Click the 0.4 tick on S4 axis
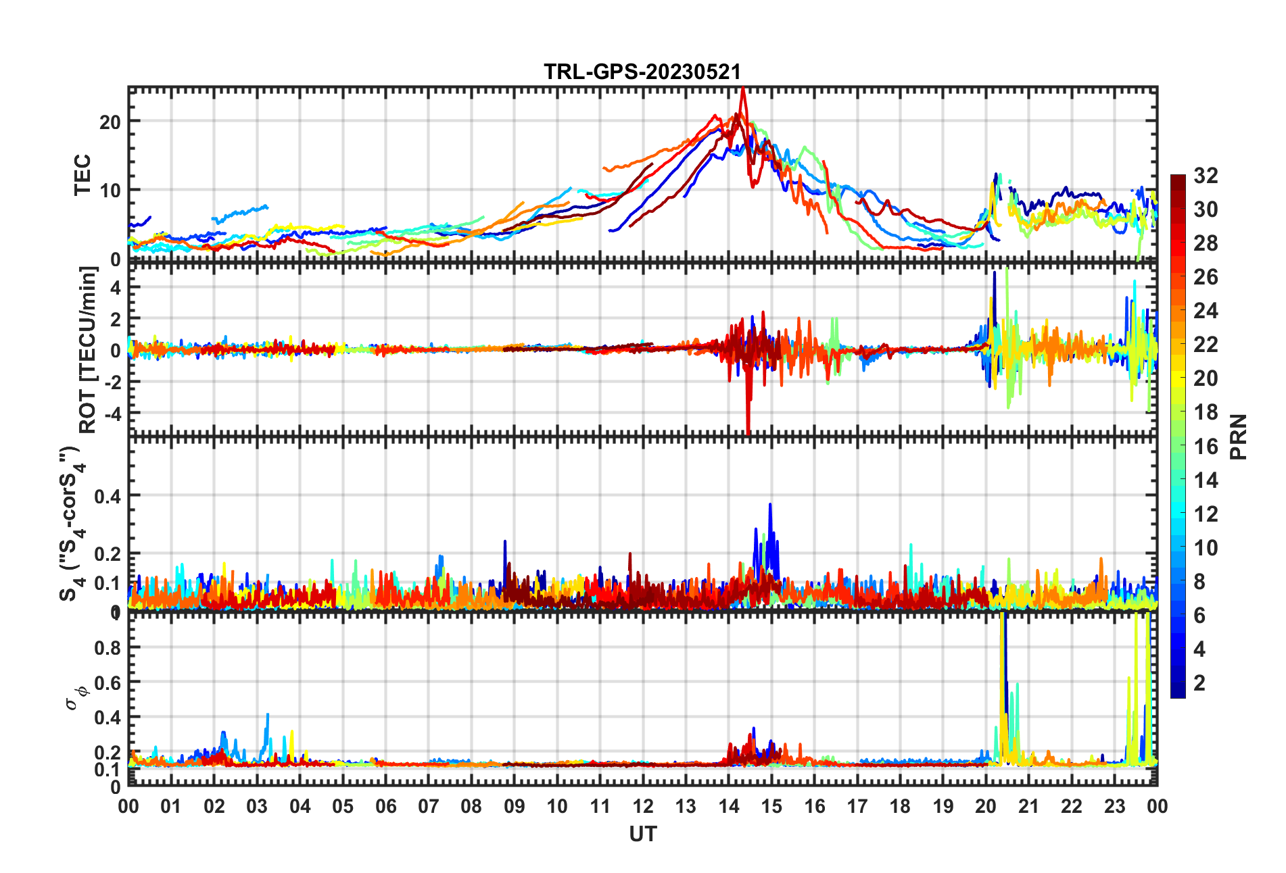 108,497
